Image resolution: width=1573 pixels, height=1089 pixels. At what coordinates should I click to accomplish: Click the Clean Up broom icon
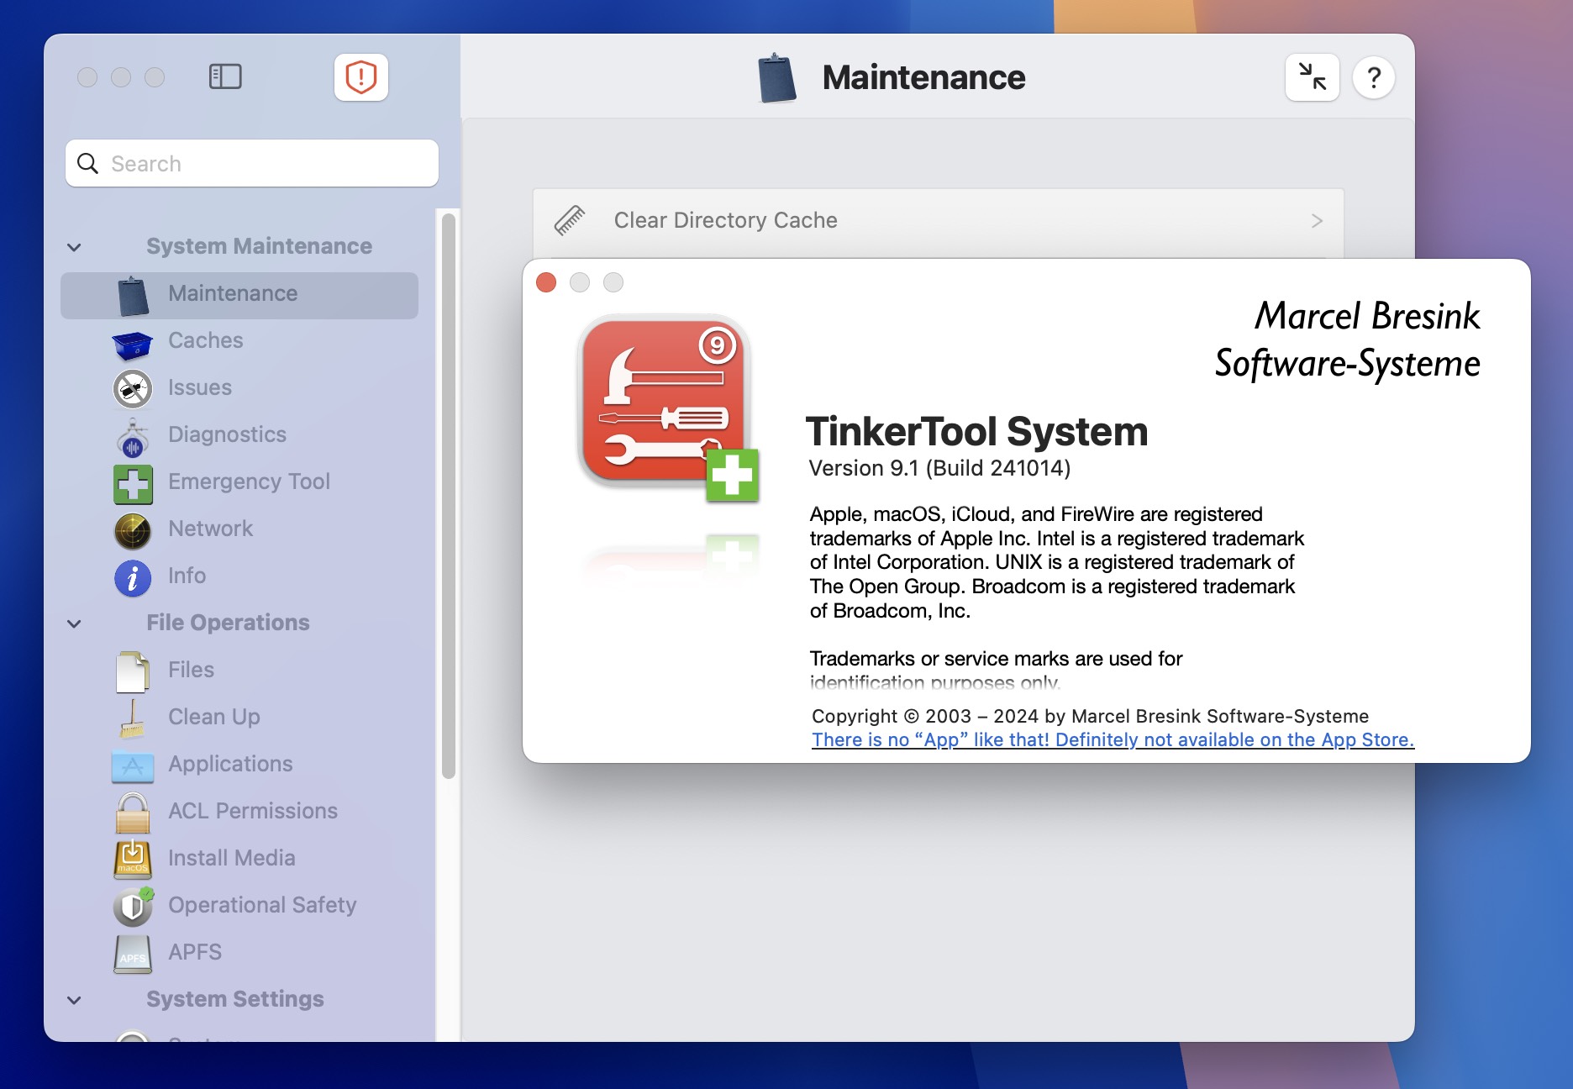click(x=133, y=719)
